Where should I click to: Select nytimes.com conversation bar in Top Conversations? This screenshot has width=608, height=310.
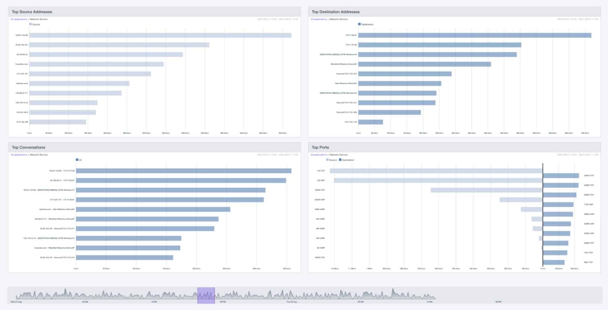153,209
